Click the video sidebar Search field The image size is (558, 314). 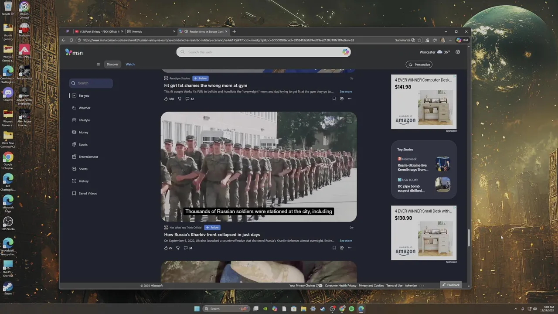pyautogui.click(x=91, y=83)
